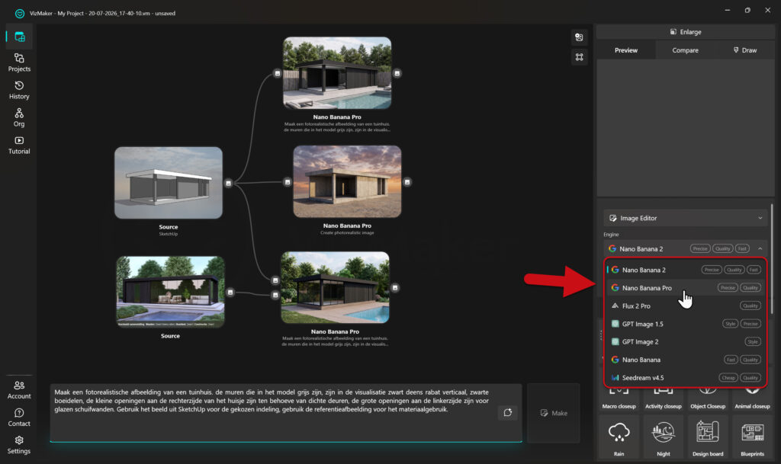The width and height of the screenshot is (781, 464).
Task: Choose GPT Image 1.5 engine option
Action: click(685, 324)
